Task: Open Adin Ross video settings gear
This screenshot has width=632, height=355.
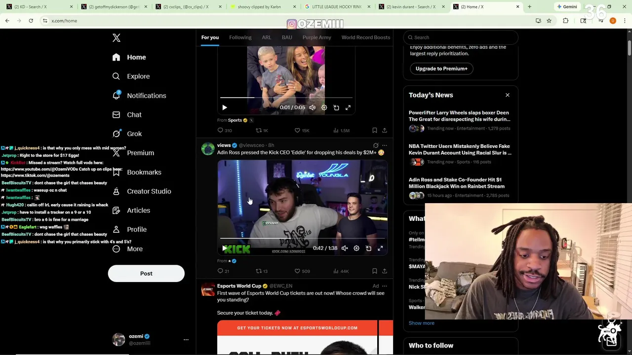Action: click(356, 248)
